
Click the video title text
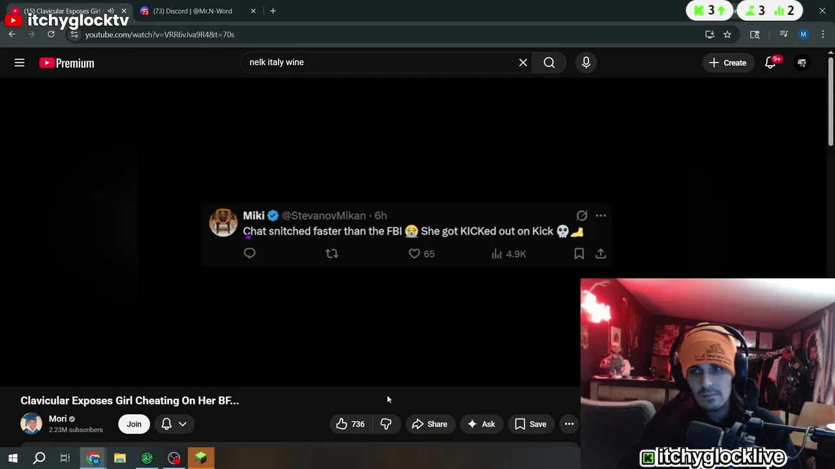pos(130,401)
